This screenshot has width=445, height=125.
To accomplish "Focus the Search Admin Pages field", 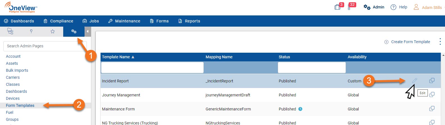I will (45, 46).
